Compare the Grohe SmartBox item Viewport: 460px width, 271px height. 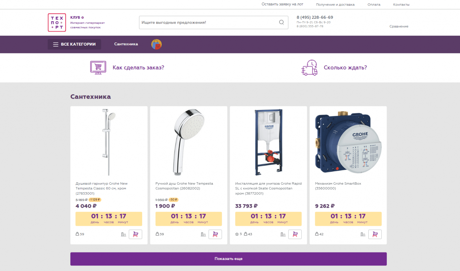click(x=363, y=234)
